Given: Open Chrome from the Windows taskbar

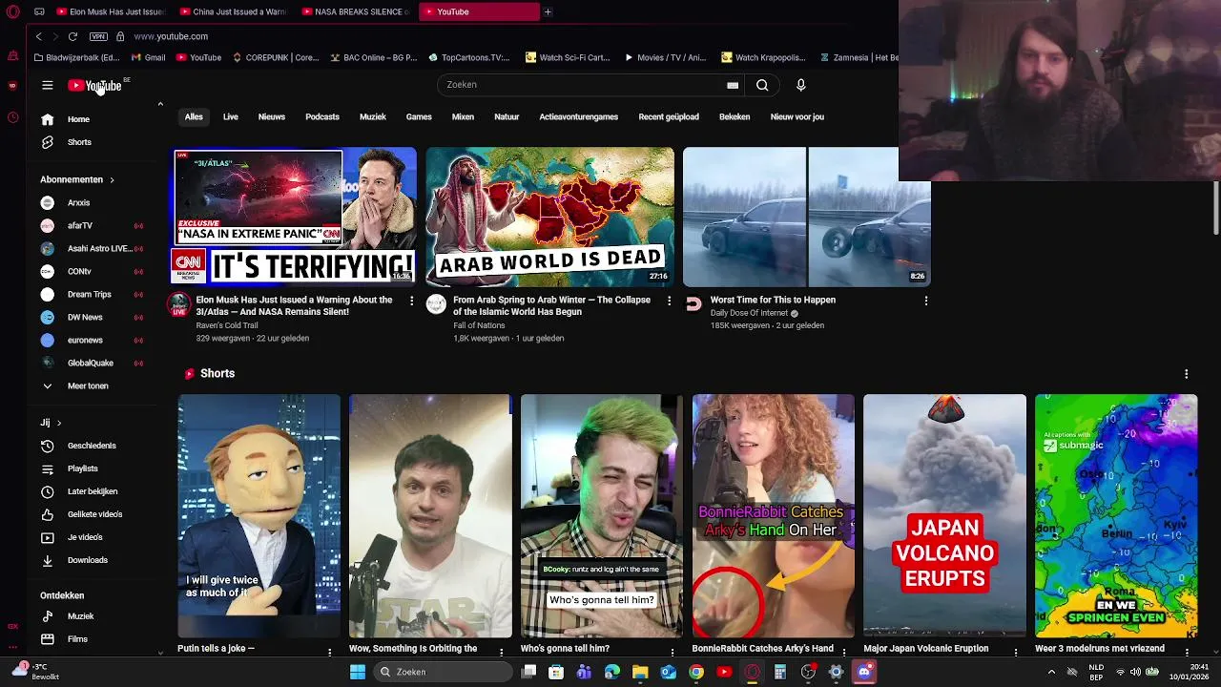Looking at the screenshot, I should [x=696, y=672].
